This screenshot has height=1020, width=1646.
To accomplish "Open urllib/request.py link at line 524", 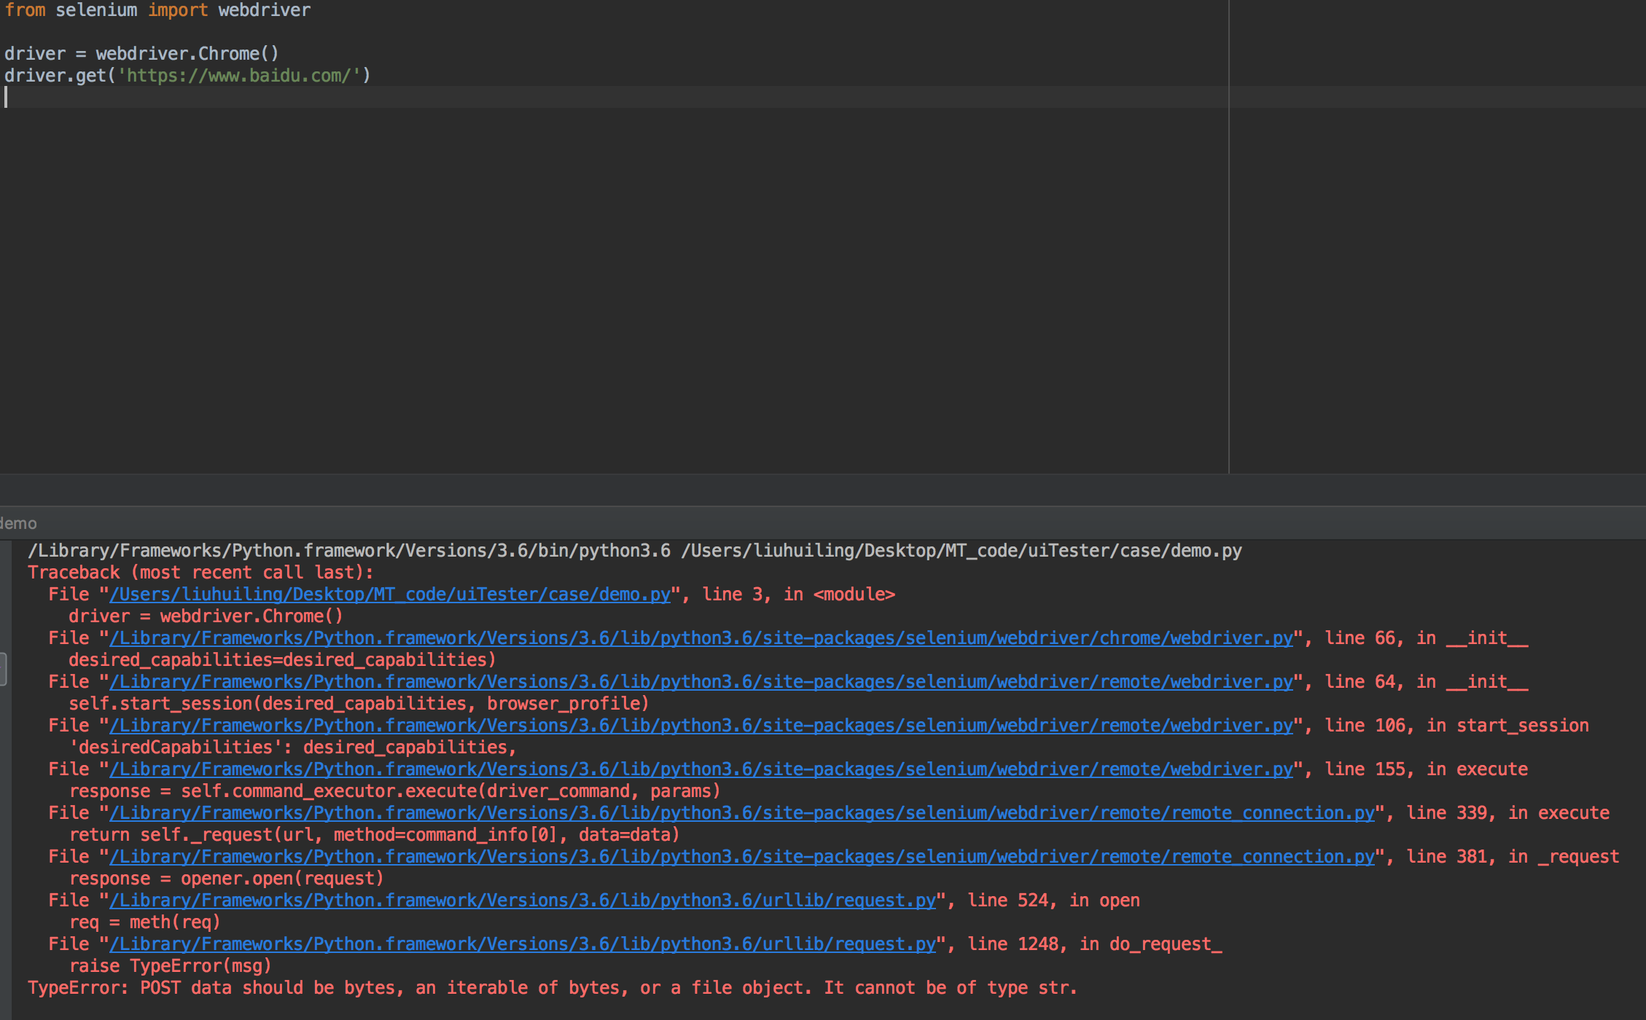I will [x=523, y=901].
